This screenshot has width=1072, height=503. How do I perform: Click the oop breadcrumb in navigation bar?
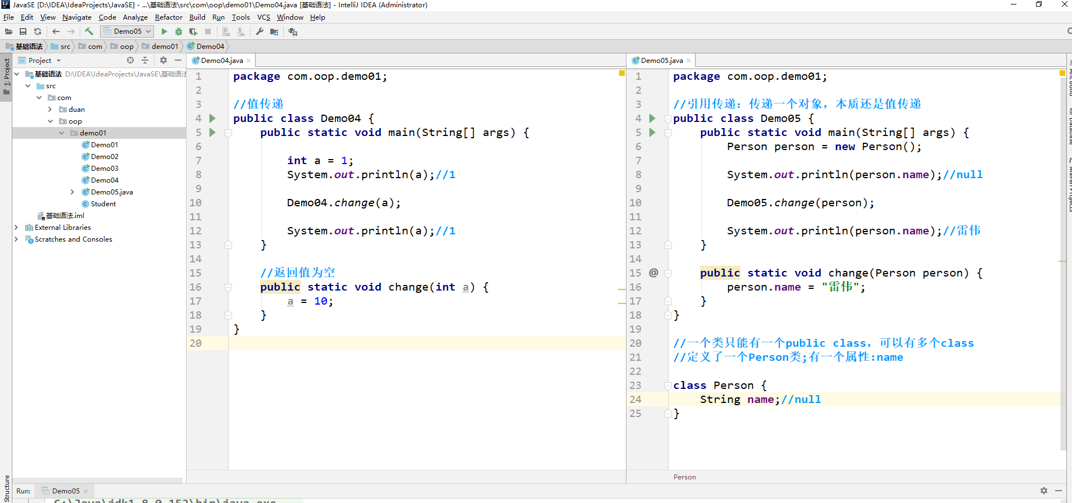pyautogui.click(x=122, y=46)
